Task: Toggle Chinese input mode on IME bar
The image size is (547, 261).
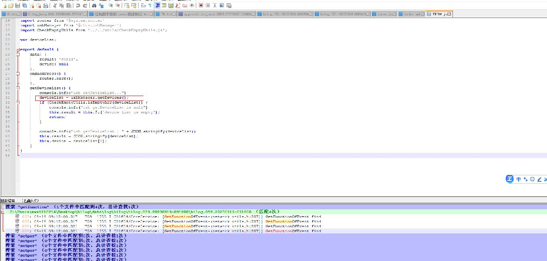Action: tap(519, 180)
